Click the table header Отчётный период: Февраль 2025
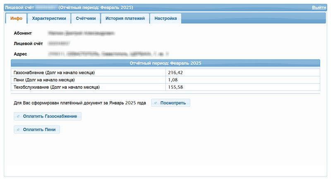 165,63
